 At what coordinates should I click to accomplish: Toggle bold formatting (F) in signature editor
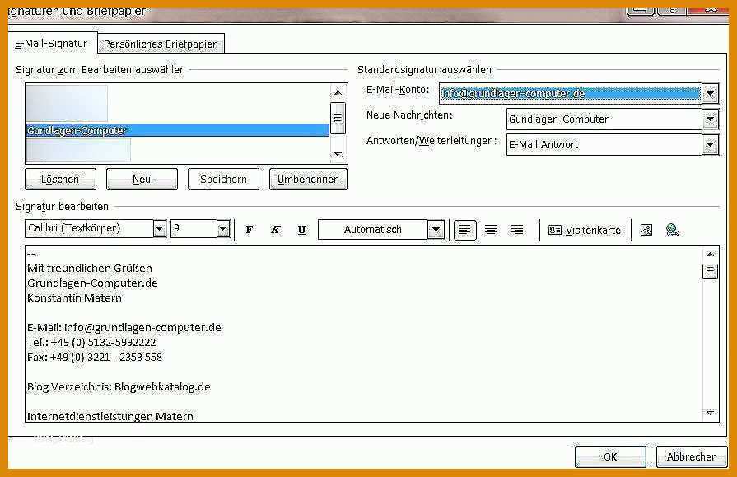[250, 230]
